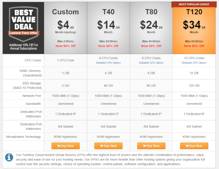Select the orange T120 plan heading
This screenshot has height=169, width=219.
point(194,12)
